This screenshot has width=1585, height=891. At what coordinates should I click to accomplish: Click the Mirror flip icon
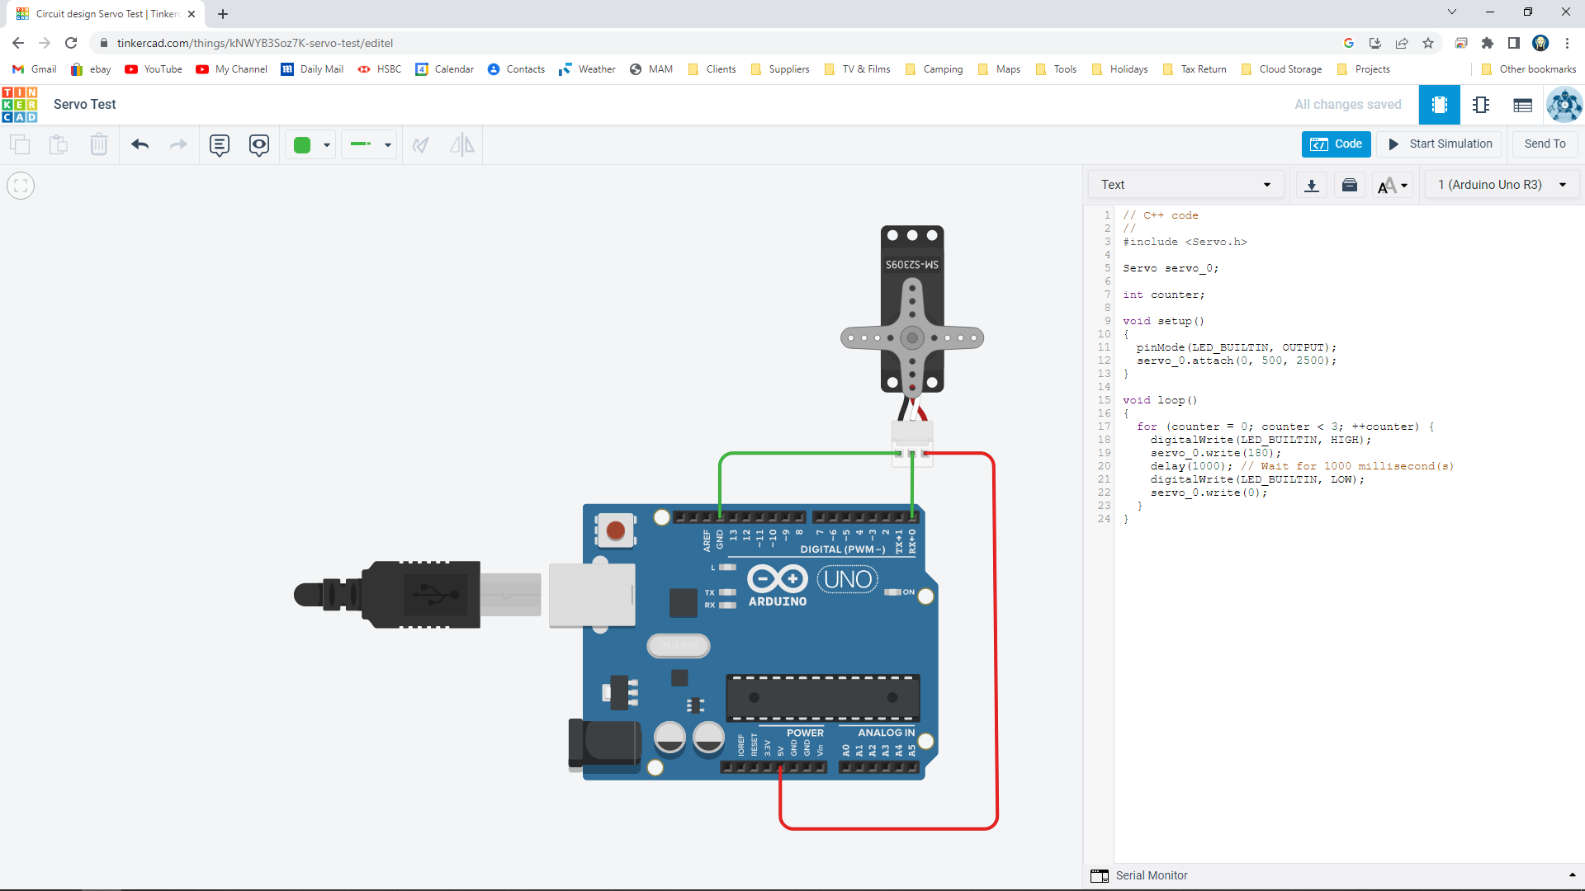pyautogui.click(x=461, y=145)
